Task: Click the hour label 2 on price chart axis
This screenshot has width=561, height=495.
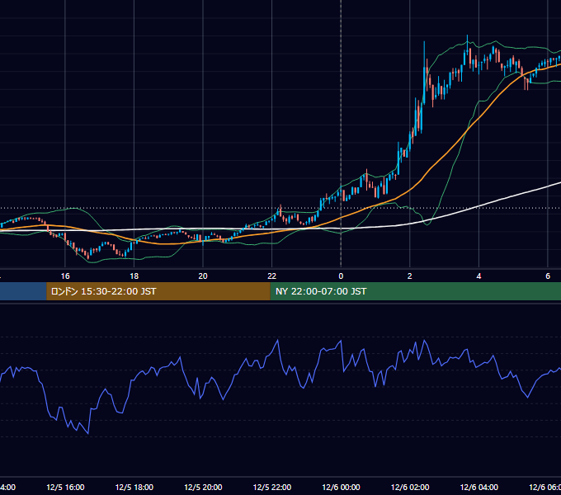Action: click(x=410, y=276)
